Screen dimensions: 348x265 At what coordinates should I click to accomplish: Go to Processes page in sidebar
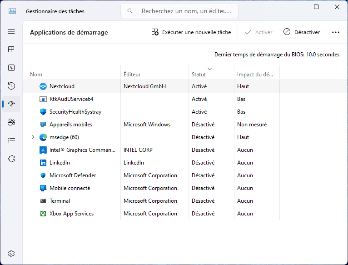click(x=11, y=49)
